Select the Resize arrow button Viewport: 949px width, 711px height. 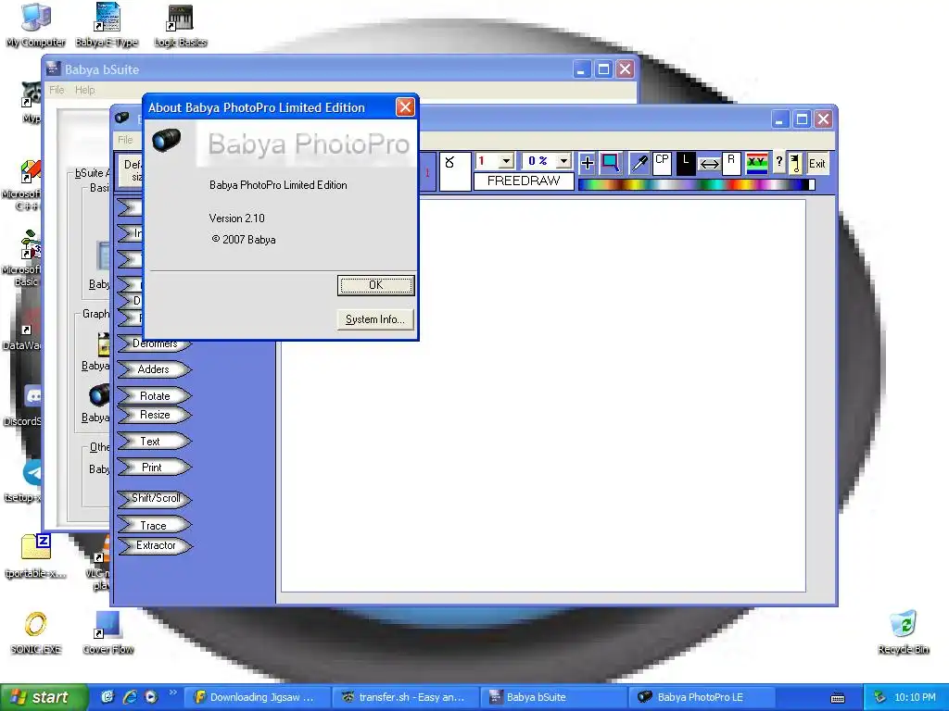(x=155, y=415)
